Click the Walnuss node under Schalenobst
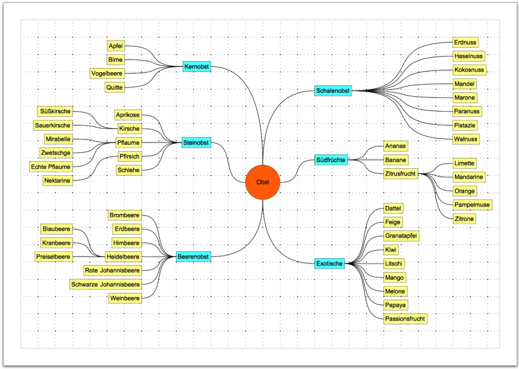The width and height of the screenshot is (519, 369). tap(466, 139)
